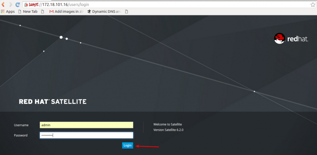Click the Password label
This screenshot has width=317, height=155.
[21, 135]
